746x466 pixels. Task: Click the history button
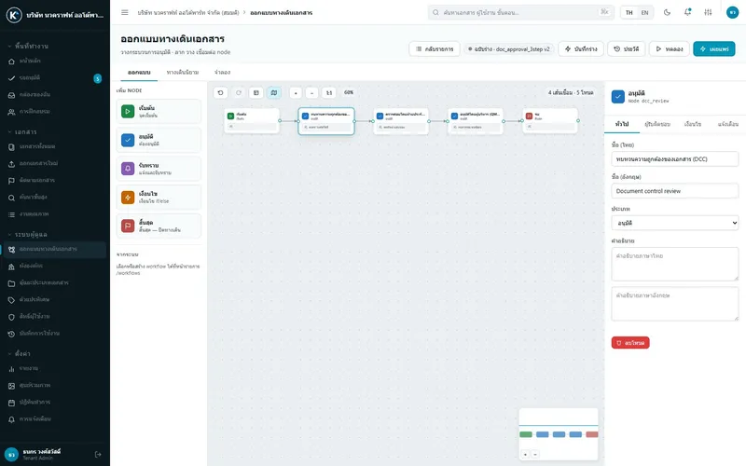pos(626,49)
